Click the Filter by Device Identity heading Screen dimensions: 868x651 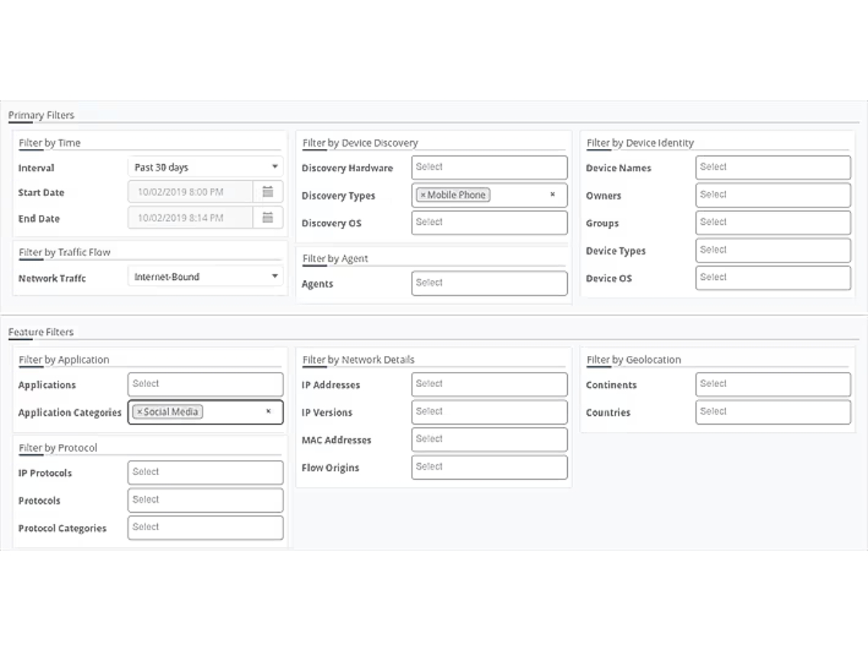click(x=640, y=142)
